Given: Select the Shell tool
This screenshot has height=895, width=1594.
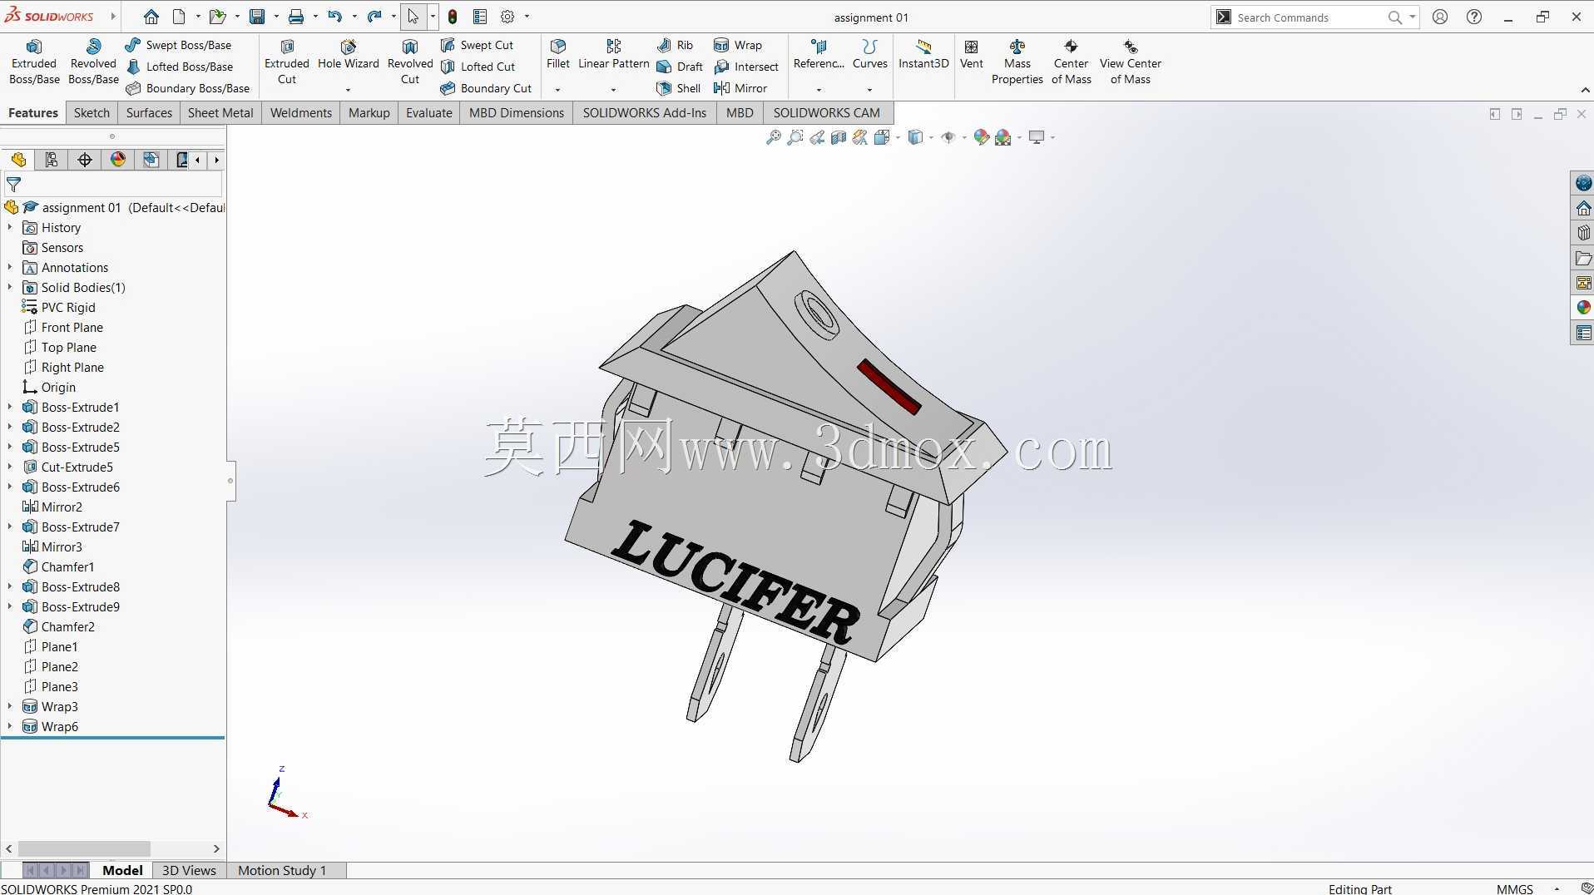Looking at the screenshot, I should pyautogui.click(x=679, y=88).
